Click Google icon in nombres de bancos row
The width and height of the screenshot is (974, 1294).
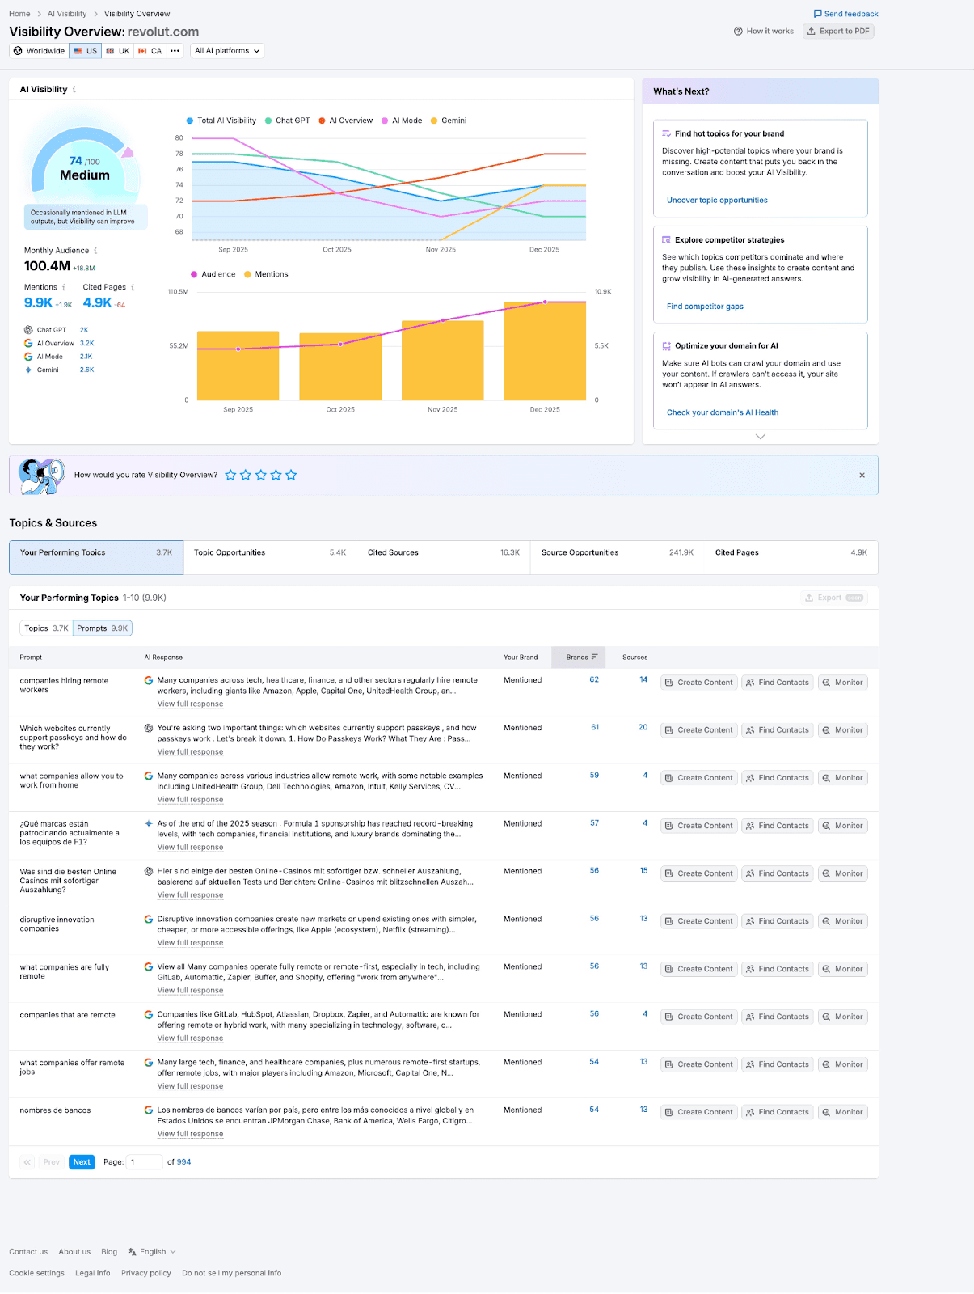click(149, 1110)
